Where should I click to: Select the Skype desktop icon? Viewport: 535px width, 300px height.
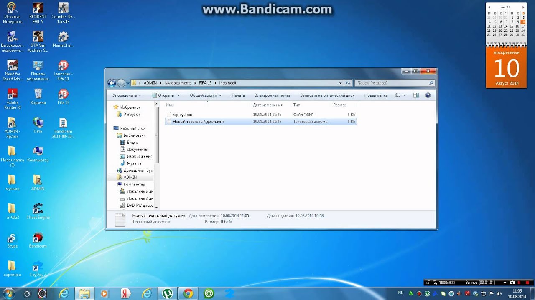coord(13,240)
